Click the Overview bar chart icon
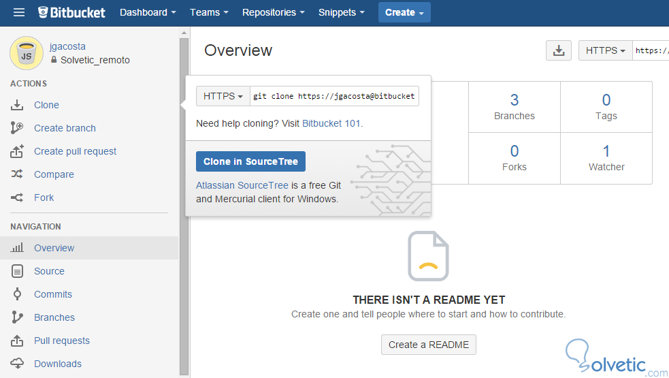 [x=17, y=248]
